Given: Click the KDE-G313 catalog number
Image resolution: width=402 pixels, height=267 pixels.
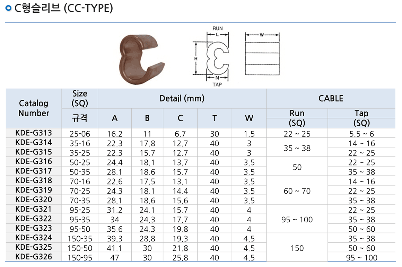Looking at the screenshot, I should coord(34,133).
